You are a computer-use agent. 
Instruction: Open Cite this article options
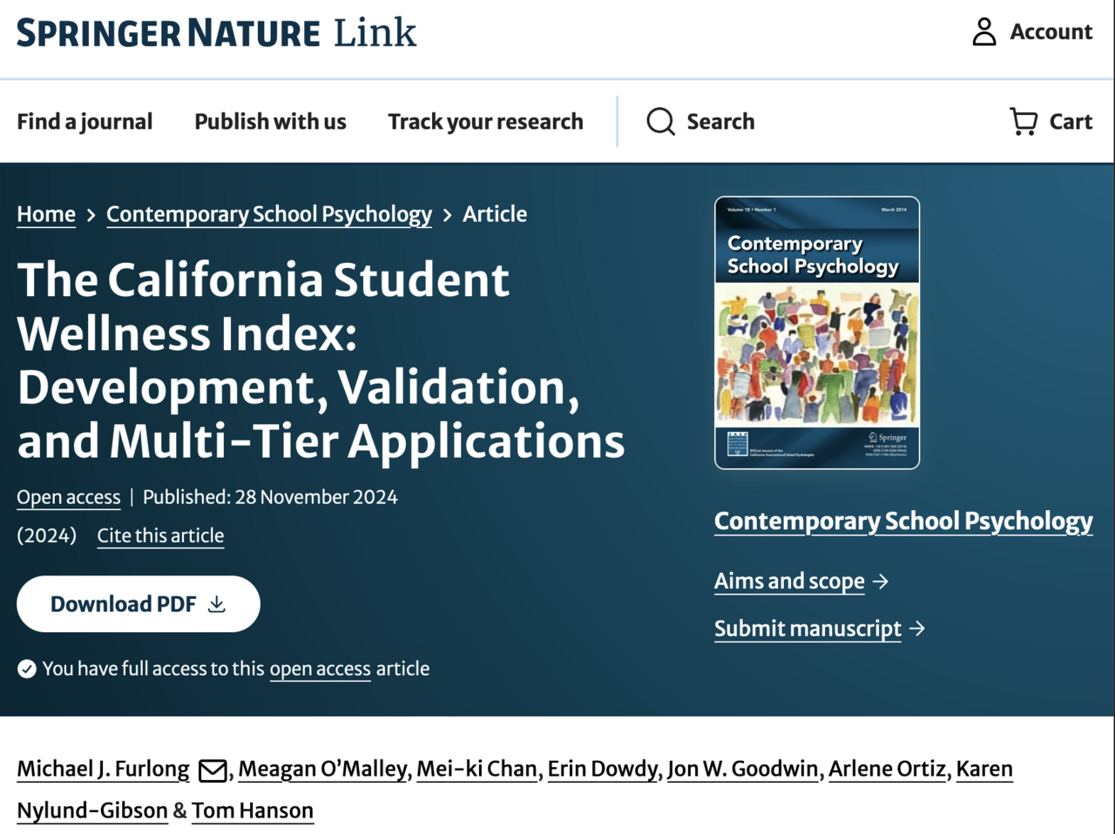(x=160, y=535)
